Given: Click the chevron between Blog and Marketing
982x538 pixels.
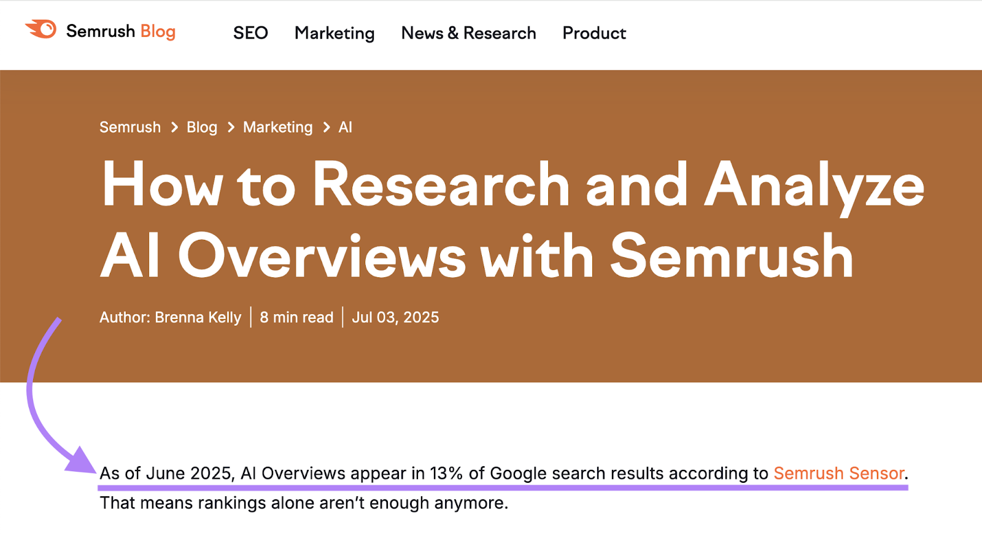Looking at the screenshot, I should (230, 127).
